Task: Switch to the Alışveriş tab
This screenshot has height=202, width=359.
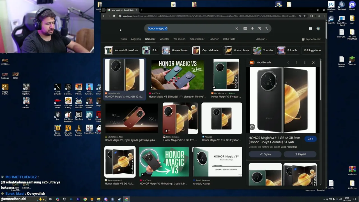Action: (136, 39)
